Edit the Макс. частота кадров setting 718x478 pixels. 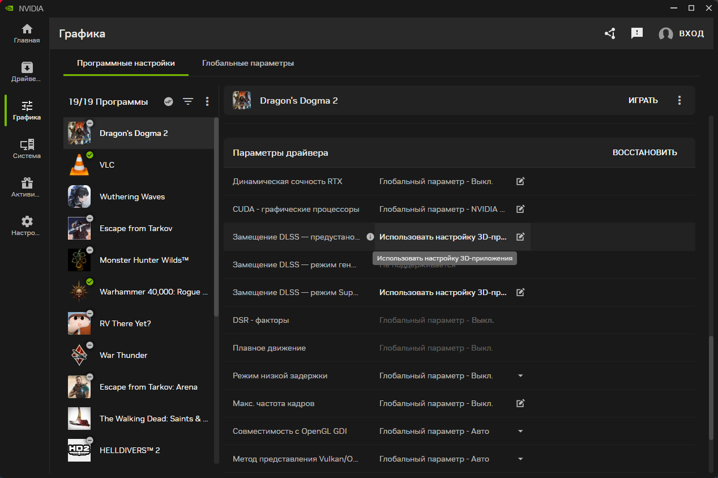coord(520,403)
